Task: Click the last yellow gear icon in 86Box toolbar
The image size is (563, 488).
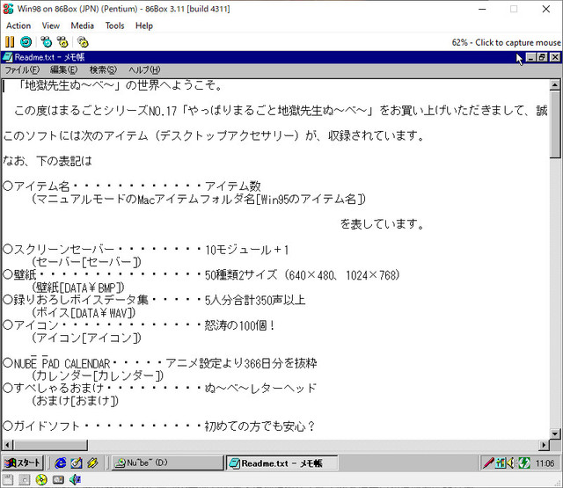Action: coord(83,42)
